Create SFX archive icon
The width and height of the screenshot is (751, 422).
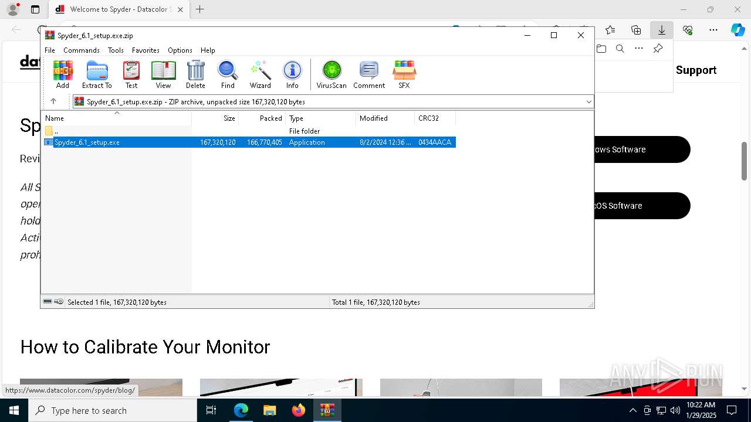click(x=404, y=74)
